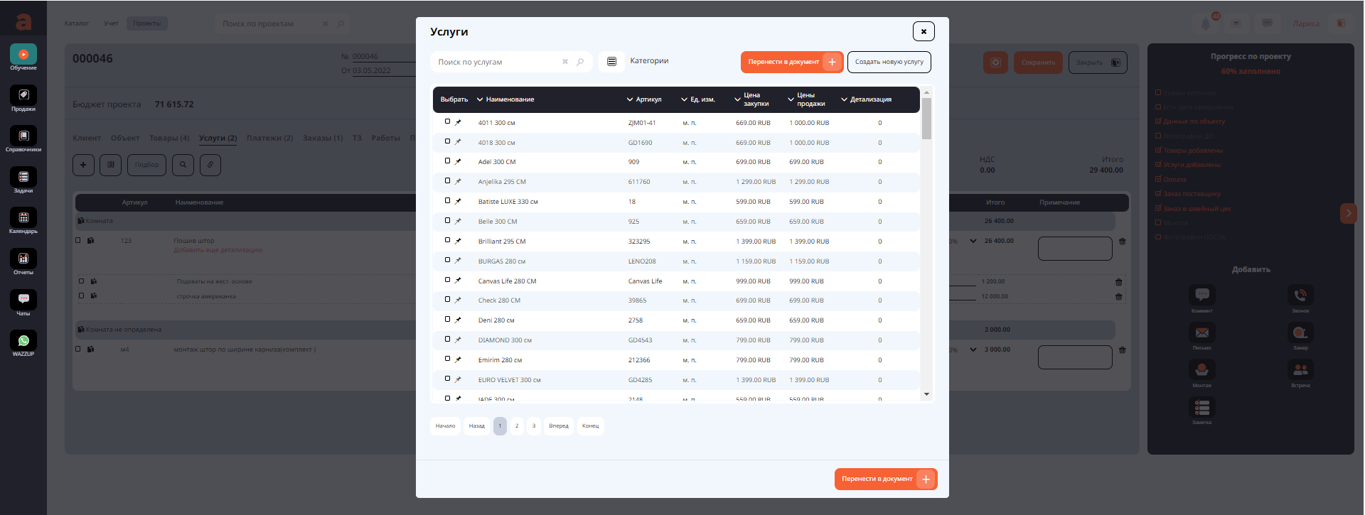1365x515 pixels.
Task: Open WAZZUP in the left sidebar
Action: click(x=23, y=342)
